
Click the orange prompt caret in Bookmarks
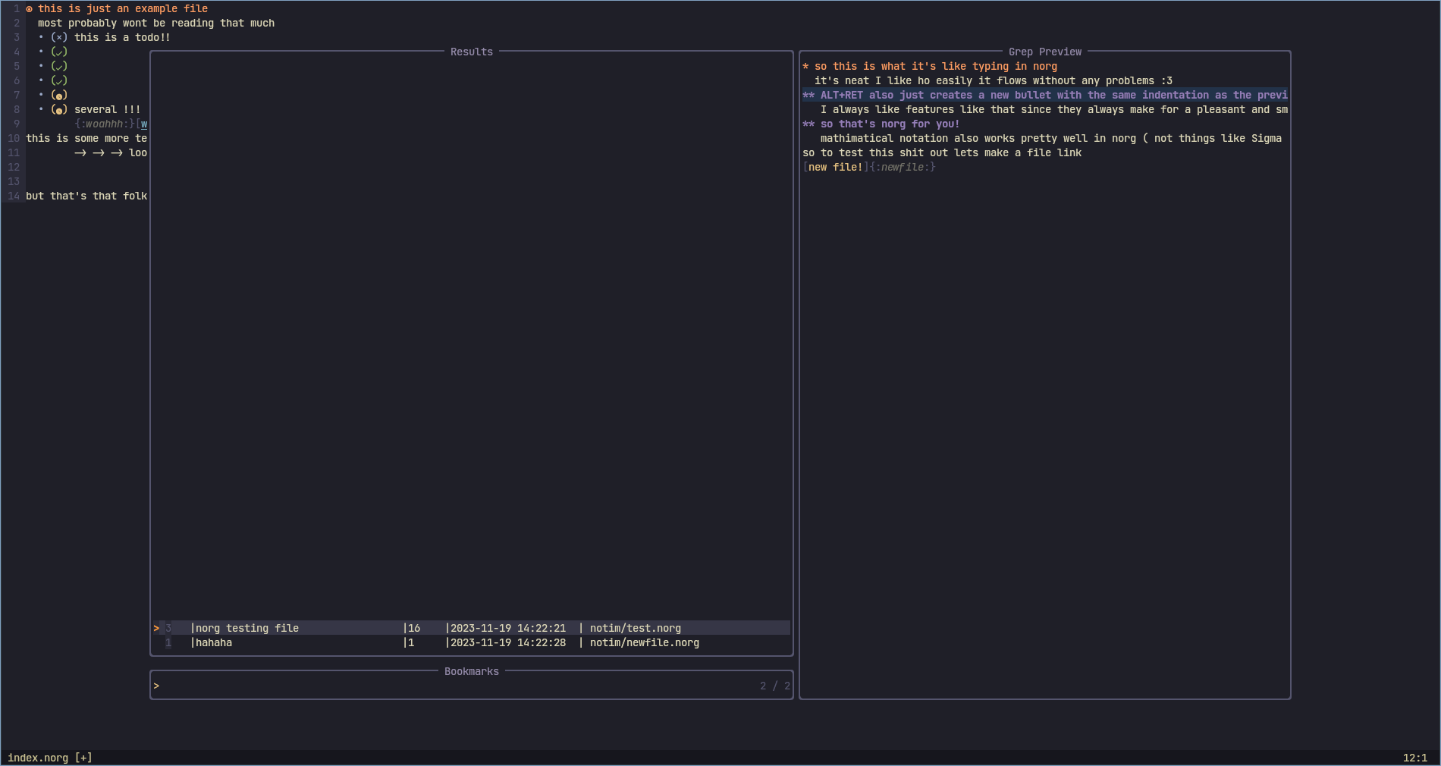click(156, 686)
